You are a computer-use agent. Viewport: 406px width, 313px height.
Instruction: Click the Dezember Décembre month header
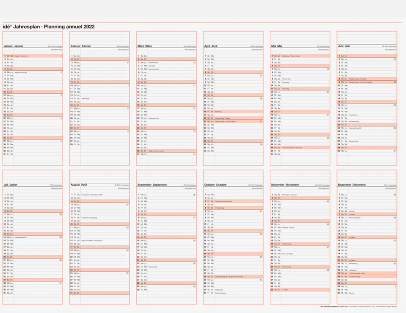tap(352, 185)
